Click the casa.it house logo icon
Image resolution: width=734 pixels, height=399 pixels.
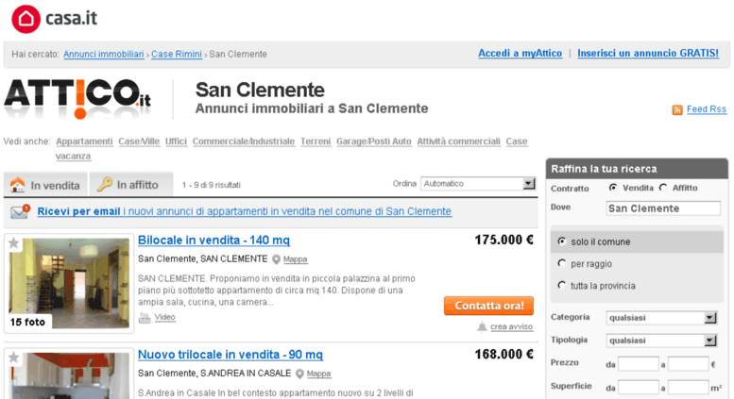pos(26,19)
